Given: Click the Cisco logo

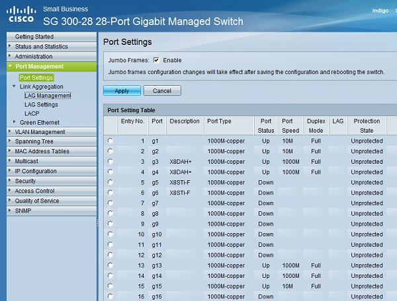Looking at the screenshot, I should pyautogui.click(x=21, y=15).
